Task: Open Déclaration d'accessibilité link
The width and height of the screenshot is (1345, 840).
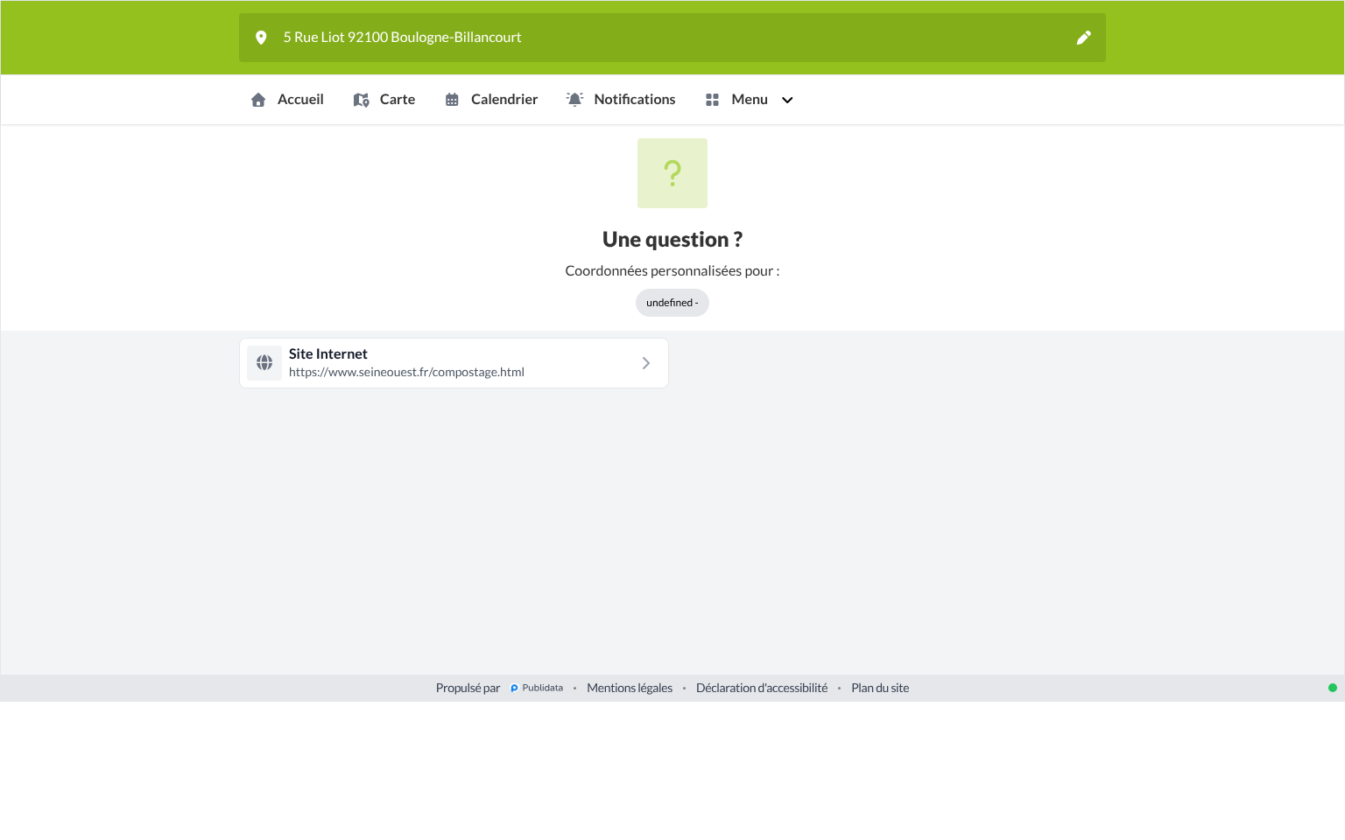Action: pyautogui.click(x=762, y=688)
